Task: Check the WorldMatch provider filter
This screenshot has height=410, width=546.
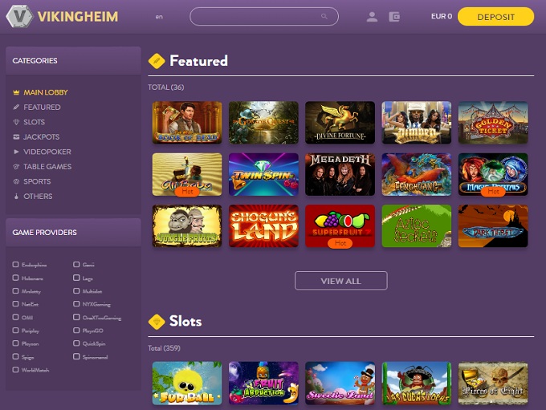Action: click(16, 370)
